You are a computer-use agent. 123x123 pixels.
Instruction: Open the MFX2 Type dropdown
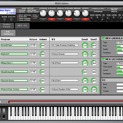tap(120, 63)
